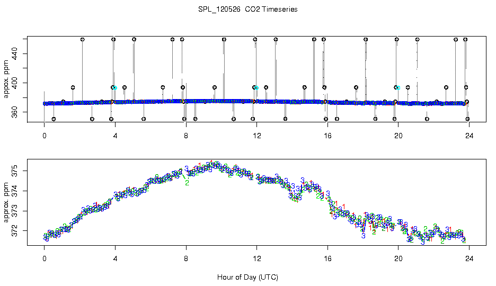Click bottom plot's x-axis tick 8

tap(186, 259)
